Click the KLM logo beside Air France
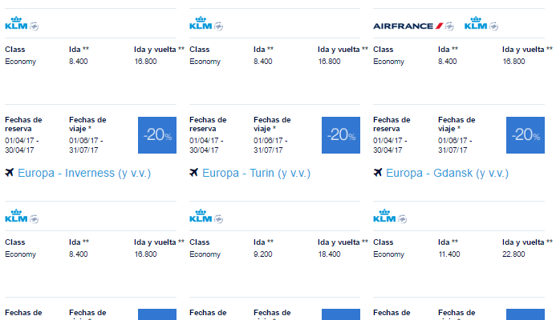The image size is (556, 320). pyautogui.click(x=476, y=23)
